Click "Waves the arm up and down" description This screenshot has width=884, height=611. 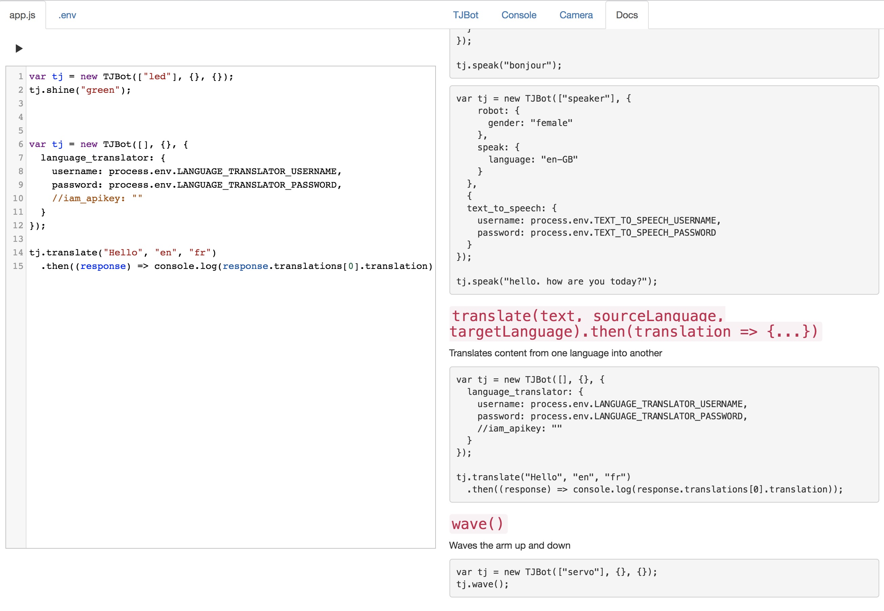(509, 546)
